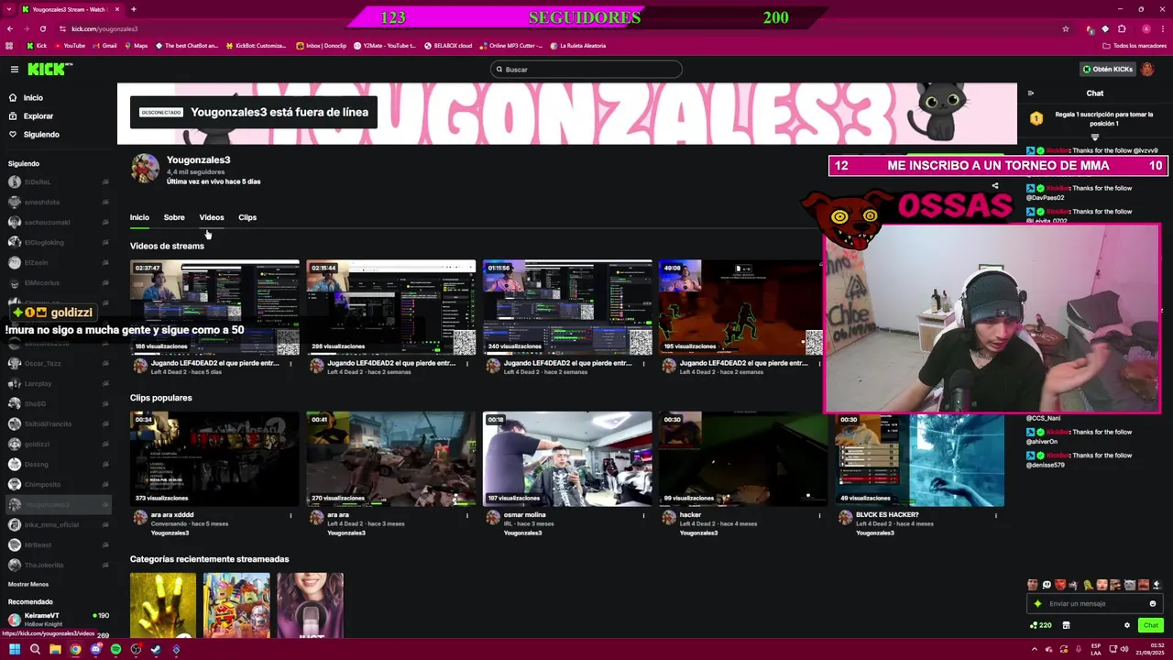
Task: Click the white speech-bubble emote in quick bar
Action: 1047,585
